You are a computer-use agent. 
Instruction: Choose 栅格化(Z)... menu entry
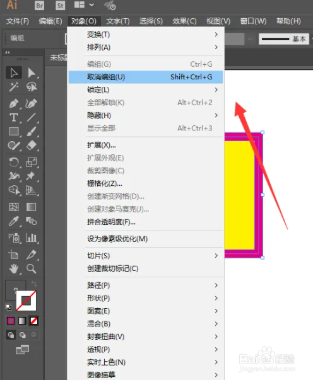(145, 183)
